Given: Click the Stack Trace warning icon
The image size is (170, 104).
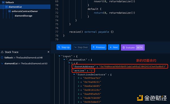Looking at the screenshot, I should pos(2,52).
